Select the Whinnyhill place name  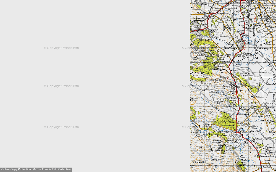(228, 86)
